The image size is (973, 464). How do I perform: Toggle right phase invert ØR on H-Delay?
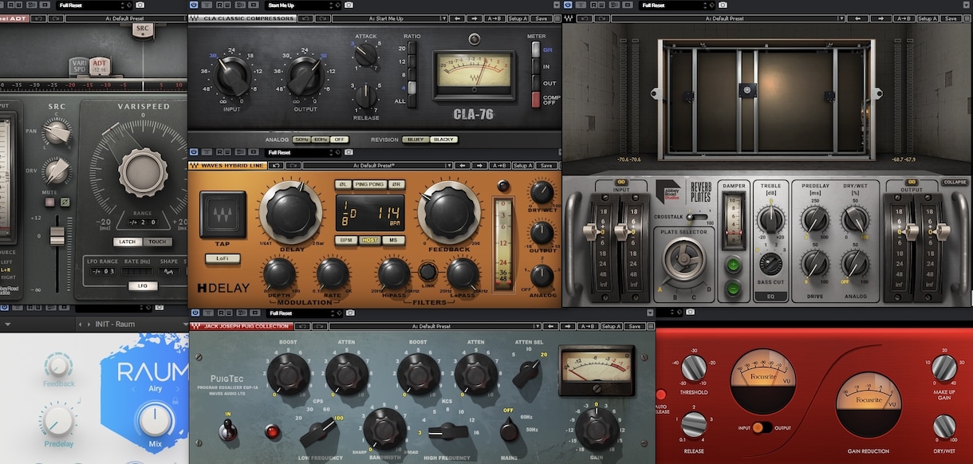click(x=396, y=185)
